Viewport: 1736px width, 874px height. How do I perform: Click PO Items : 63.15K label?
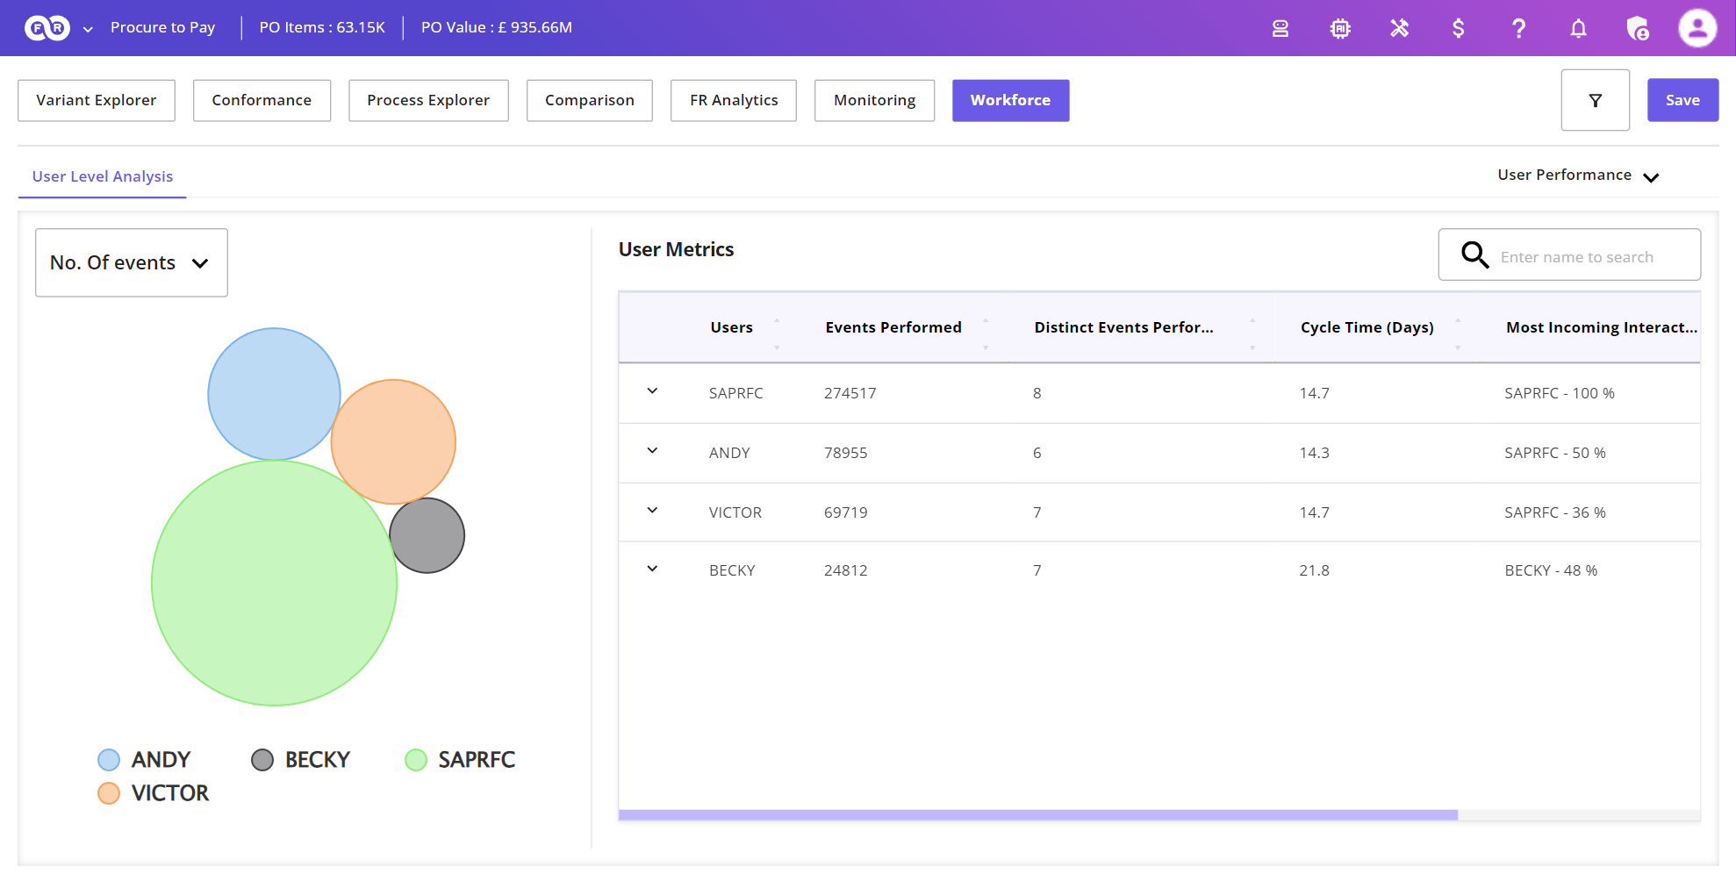tap(322, 28)
